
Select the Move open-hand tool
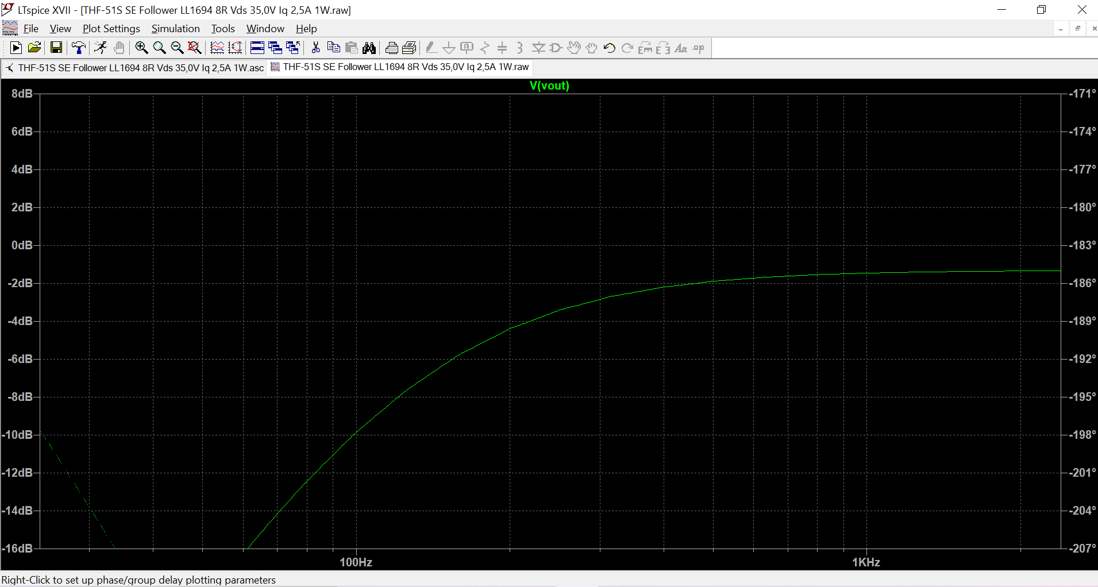coord(574,48)
